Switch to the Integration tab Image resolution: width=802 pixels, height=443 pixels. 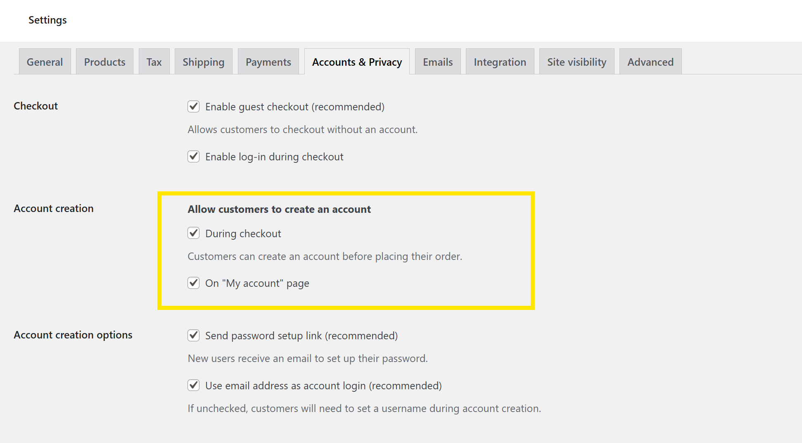click(500, 62)
